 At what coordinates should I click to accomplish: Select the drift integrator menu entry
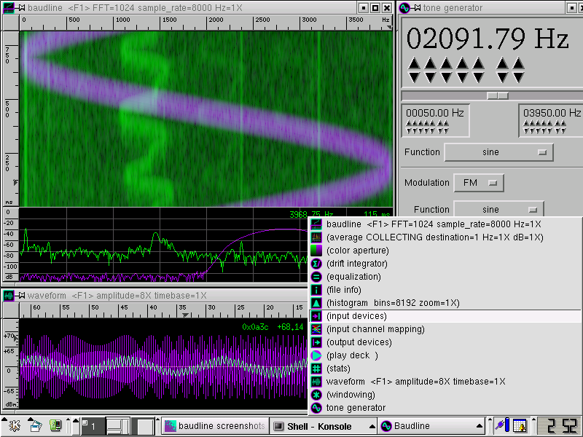pos(356,264)
